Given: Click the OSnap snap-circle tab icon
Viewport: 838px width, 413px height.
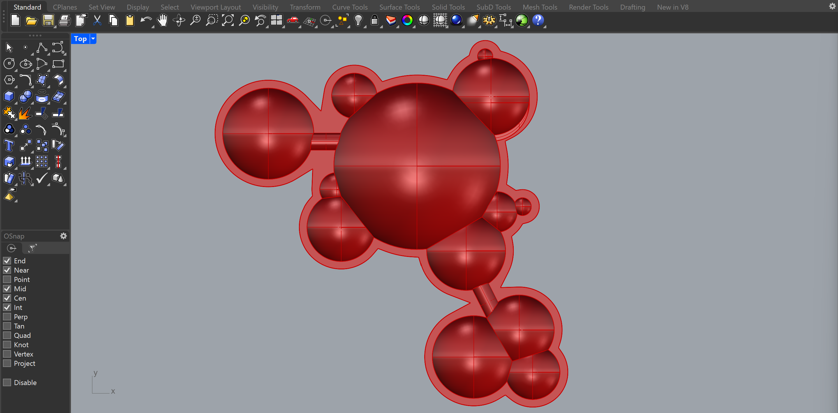Looking at the screenshot, I should tap(12, 248).
